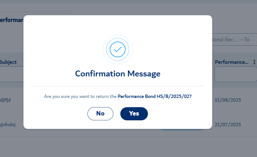Open the Bond Rec... start date field
Image resolution: width=257 pixels, height=157 pixels.
(x=225, y=40)
